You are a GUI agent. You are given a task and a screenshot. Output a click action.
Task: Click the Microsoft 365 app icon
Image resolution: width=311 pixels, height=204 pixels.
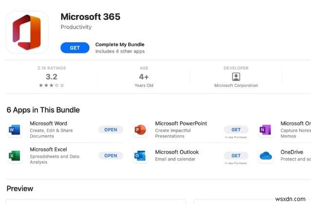tap(27, 32)
